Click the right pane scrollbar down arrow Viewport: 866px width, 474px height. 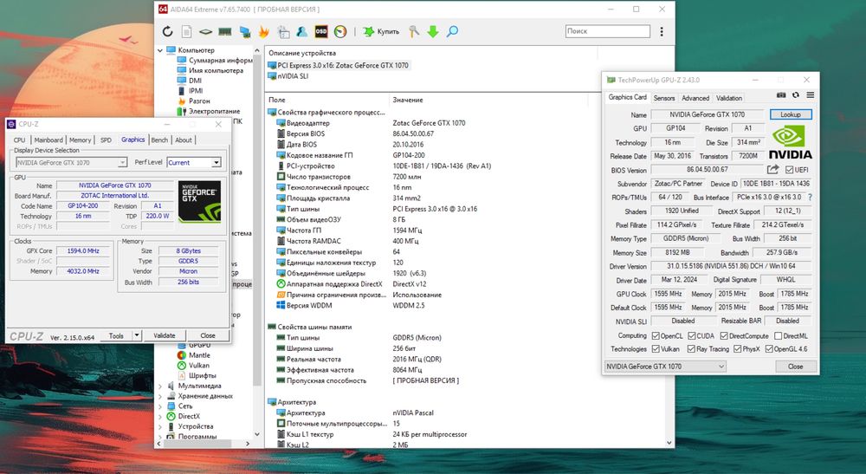(x=669, y=443)
